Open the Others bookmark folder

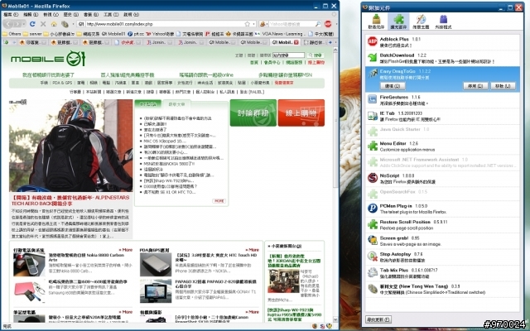click(x=12, y=34)
